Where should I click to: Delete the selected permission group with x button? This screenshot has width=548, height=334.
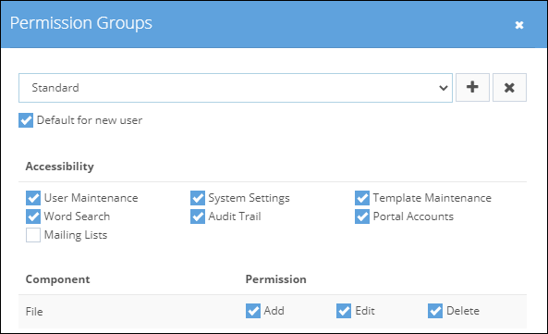coord(509,88)
